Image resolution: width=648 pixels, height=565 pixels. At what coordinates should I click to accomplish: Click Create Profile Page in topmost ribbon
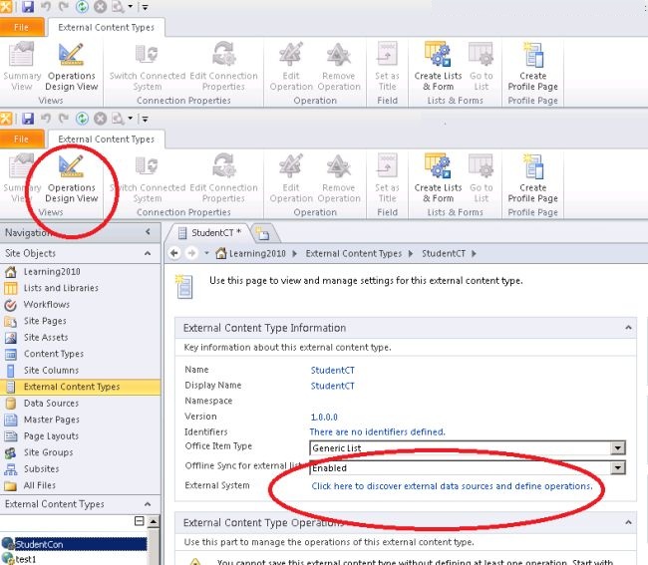tap(532, 67)
